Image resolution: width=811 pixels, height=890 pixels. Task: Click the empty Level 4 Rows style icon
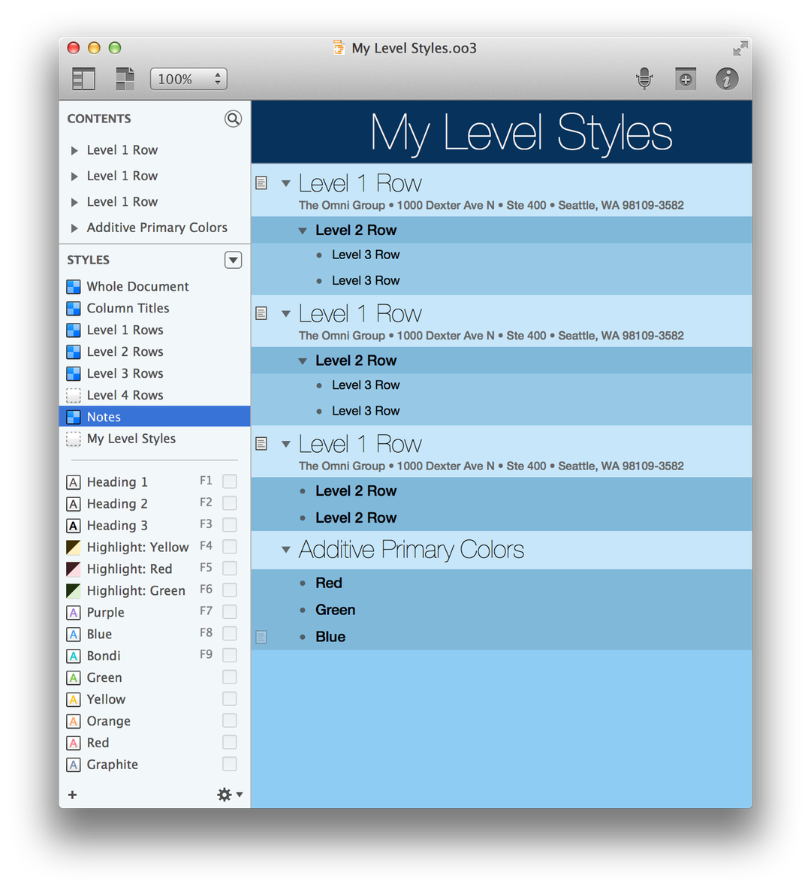click(x=73, y=395)
